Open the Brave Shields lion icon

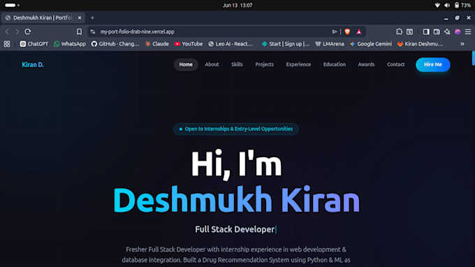click(x=347, y=31)
